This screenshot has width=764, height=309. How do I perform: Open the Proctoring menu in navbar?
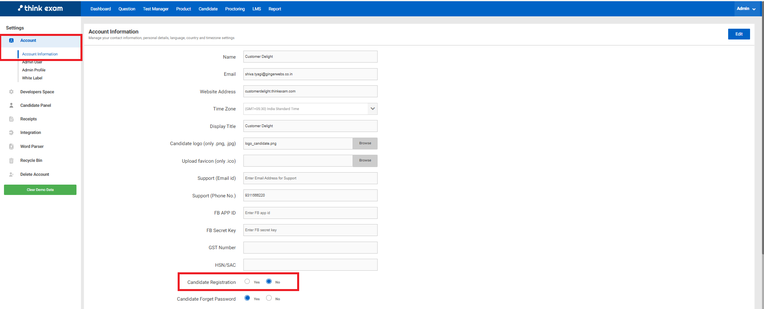coord(235,9)
